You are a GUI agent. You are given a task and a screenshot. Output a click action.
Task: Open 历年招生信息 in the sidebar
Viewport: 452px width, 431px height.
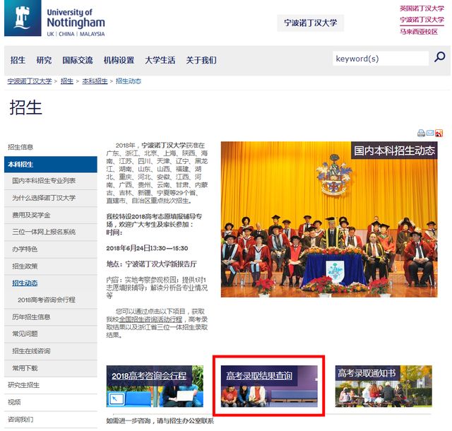click(51, 317)
